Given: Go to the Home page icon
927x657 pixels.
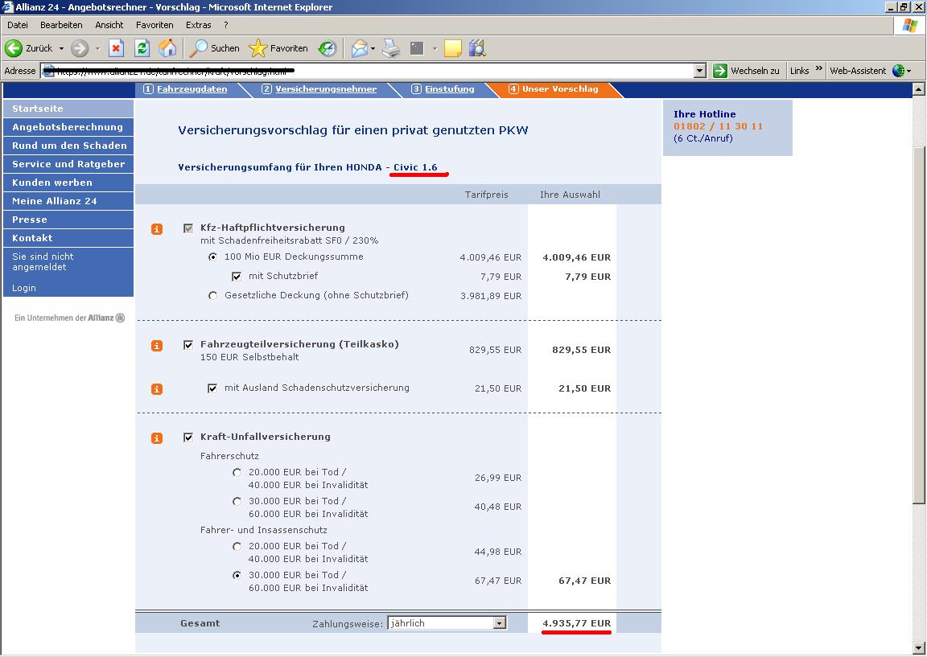Looking at the screenshot, I should [x=167, y=48].
